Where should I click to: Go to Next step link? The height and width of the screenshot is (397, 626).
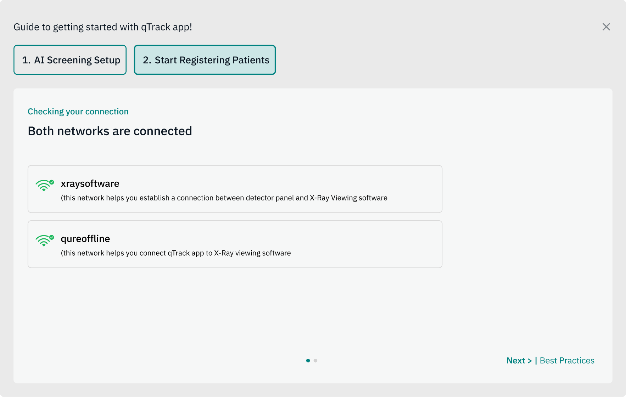(519, 361)
